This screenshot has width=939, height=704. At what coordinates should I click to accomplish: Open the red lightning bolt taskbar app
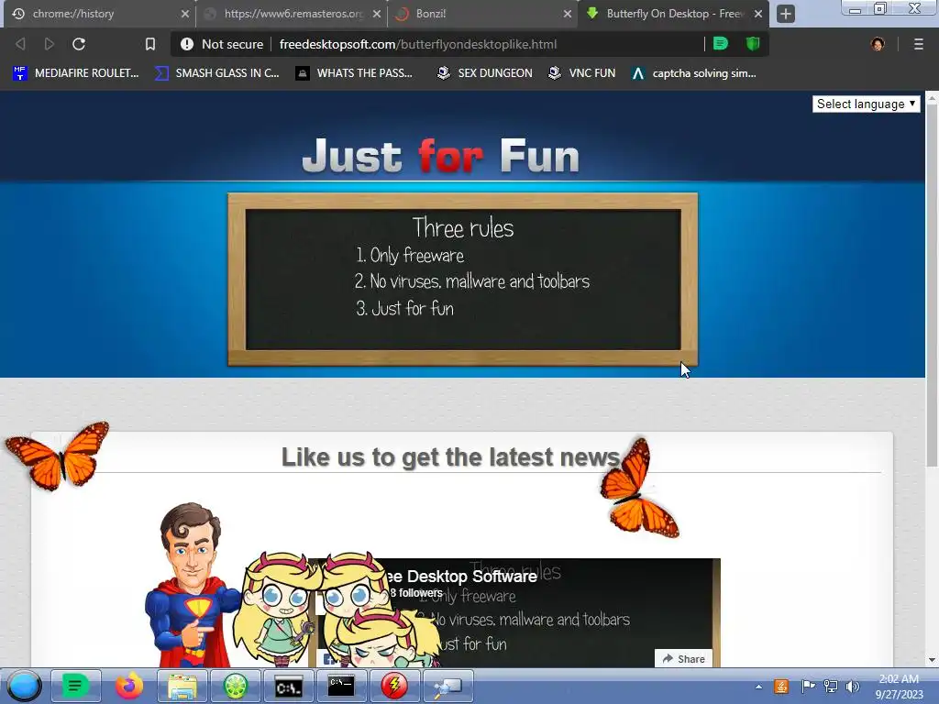click(394, 686)
